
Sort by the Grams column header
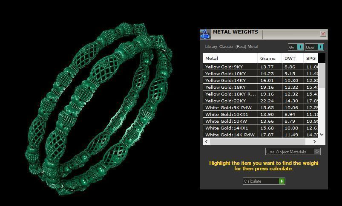pos(270,58)
